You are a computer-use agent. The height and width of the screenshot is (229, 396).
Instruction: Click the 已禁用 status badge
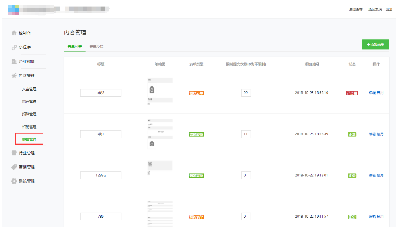click(352, 93)
